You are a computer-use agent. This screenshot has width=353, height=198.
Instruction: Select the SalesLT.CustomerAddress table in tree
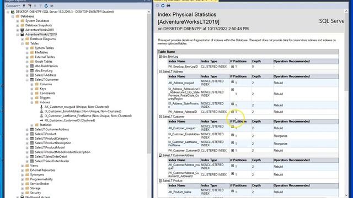[x=52, y=130]
